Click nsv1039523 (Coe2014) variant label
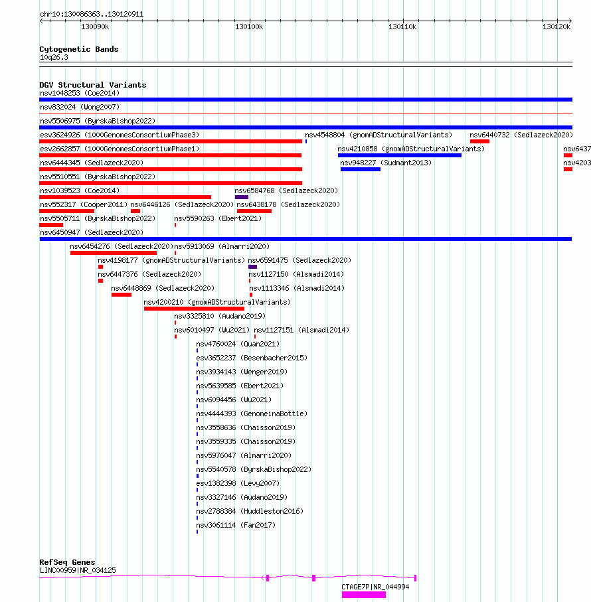Image resolution: width=591 pixels, height=602 pixels. 80,190
